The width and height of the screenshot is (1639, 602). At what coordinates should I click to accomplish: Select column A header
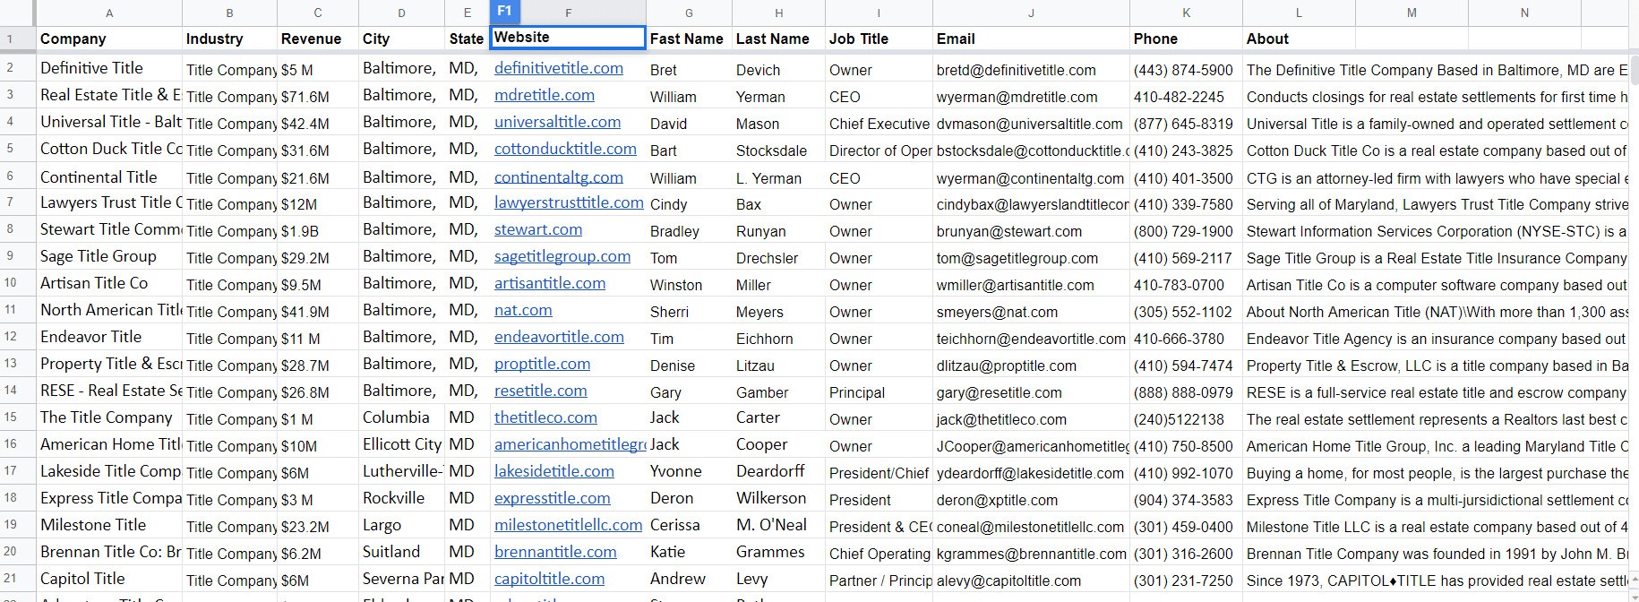click(x=109, y=13)
